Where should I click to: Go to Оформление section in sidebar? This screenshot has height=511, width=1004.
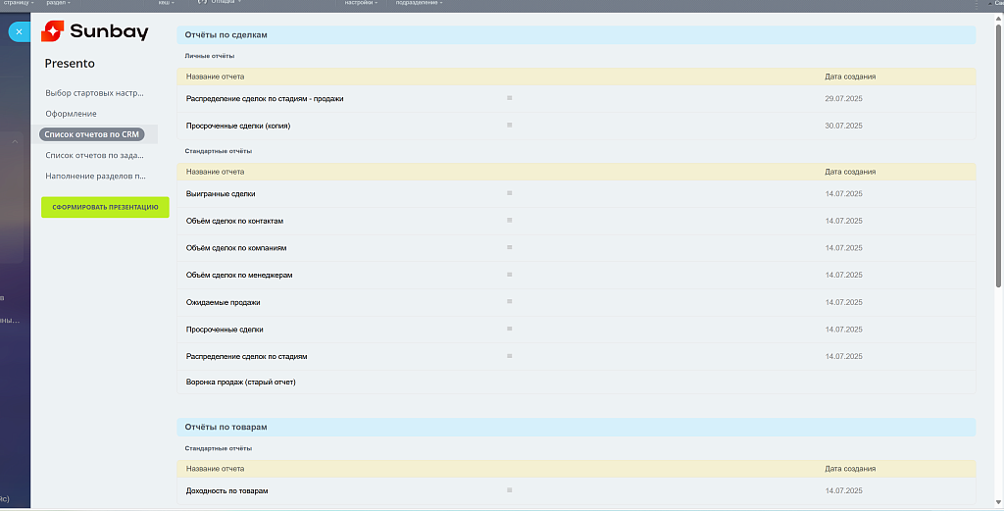pyautogui.click(x=71, y=114)
